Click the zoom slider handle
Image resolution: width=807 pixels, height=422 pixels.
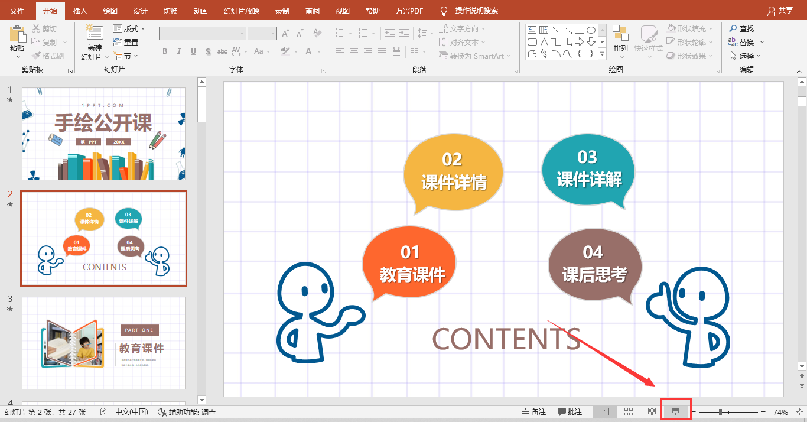(x=720, y=412)
